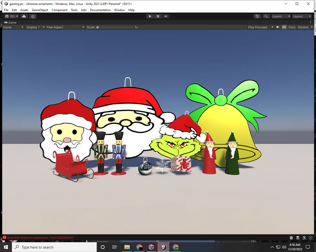Open the Edit menu
This screenshot has width=316, height=252.
pyautogui.click(x=14, y=10)
